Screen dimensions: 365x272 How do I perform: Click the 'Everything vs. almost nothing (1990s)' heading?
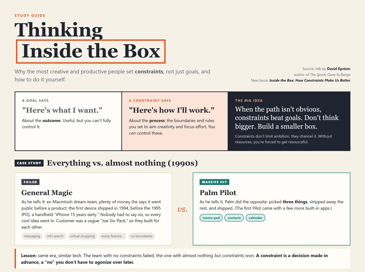[122, 163]
